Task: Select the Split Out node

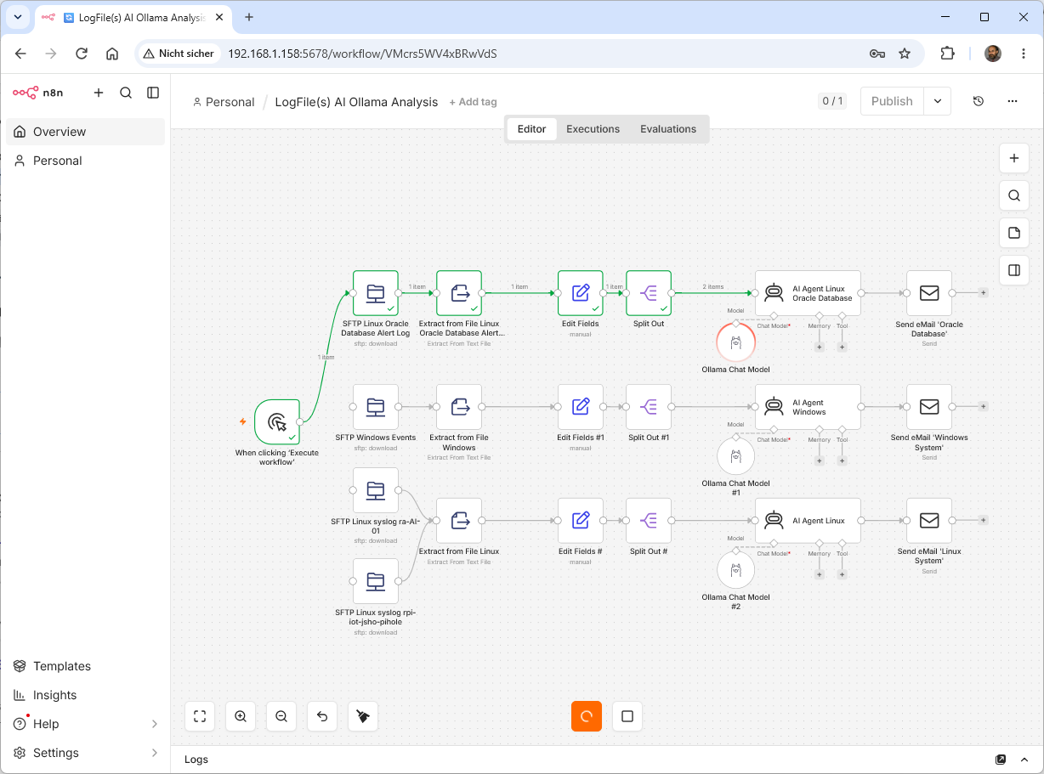Action: [x=649, y=293]
